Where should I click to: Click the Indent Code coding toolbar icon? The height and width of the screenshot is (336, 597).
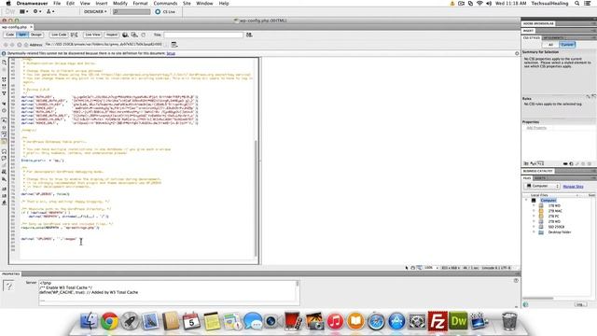tap(4, 189)
